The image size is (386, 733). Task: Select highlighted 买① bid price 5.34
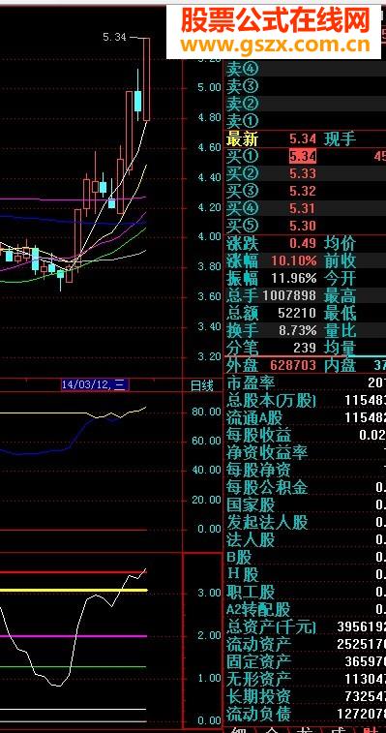(x=303, y=156)
